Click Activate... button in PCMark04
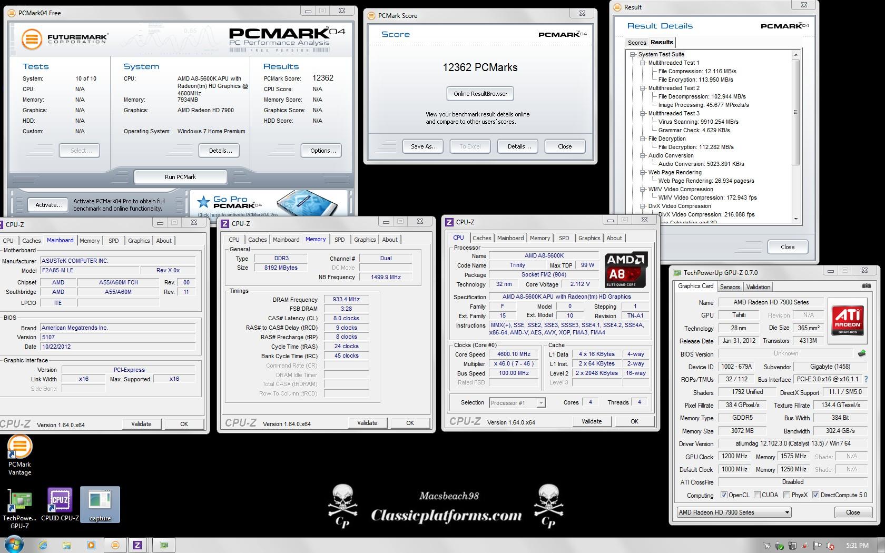The width and height of the screenshot is (885, 553). point(48,205)
